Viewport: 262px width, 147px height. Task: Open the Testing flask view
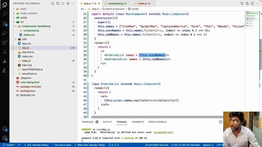[5, 52]
